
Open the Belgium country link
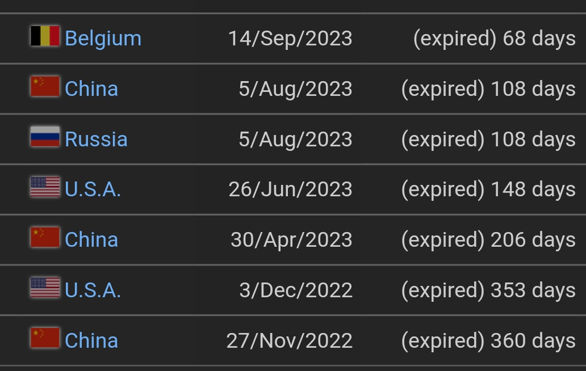pyautogui.click(x=103, y=39)
